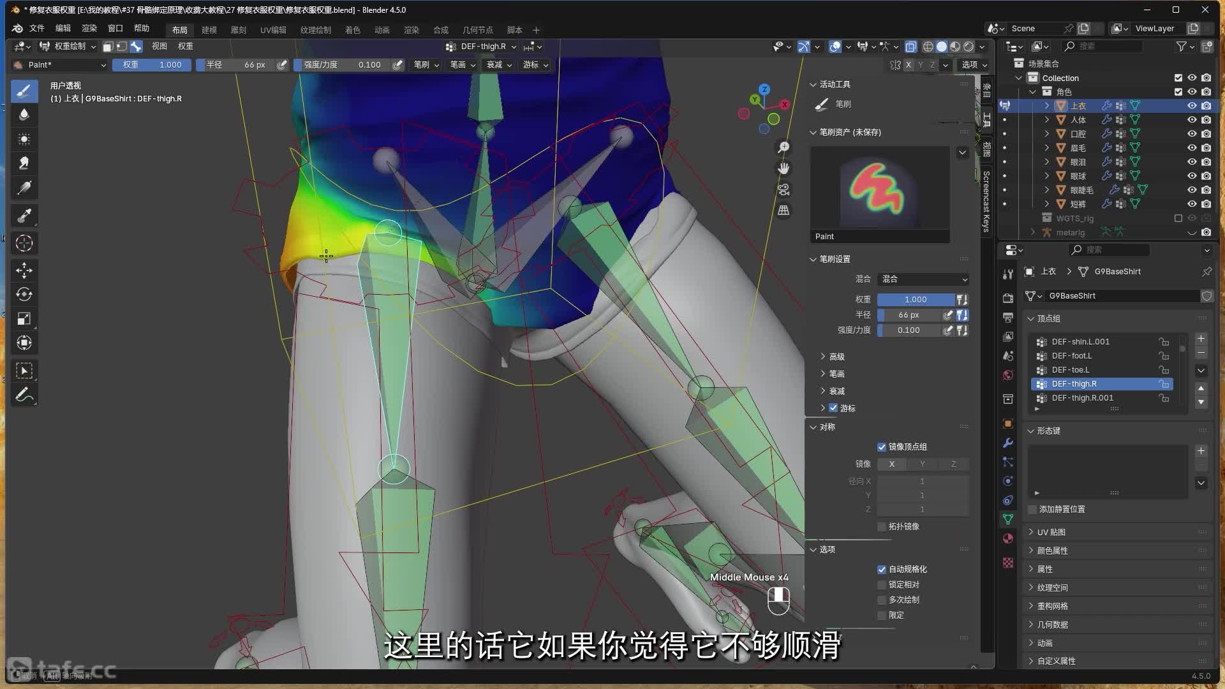This screenshot has width=1225, height=689.
Task: Open the 渲染 menu in top bar
Action: [89, 28]
